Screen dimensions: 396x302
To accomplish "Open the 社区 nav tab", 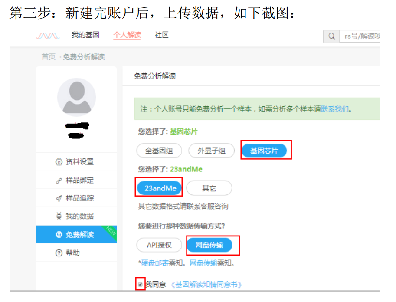I will pyautogui.click(x=162, y=35).
